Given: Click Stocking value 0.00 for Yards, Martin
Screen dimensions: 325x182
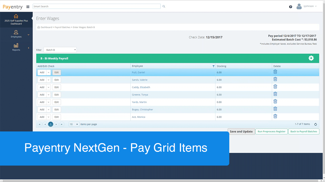Looking at the screenshot, I should coord(219,102).
